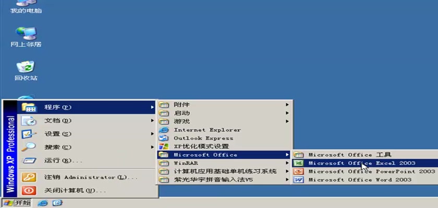
Task: Expand the 游戏 submenu arrow
Action: pyautogui.click(x=287, y=121)
